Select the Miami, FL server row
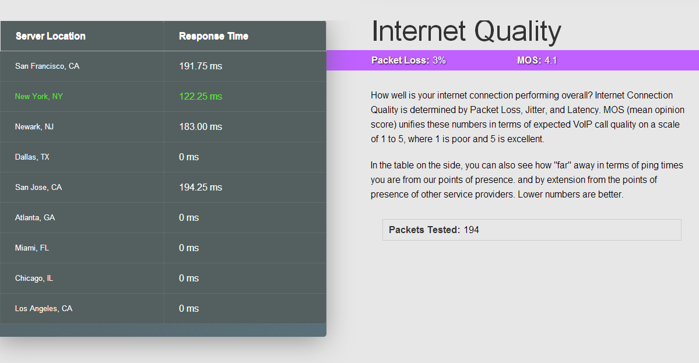The image size is (699, 363). [163, 248]
